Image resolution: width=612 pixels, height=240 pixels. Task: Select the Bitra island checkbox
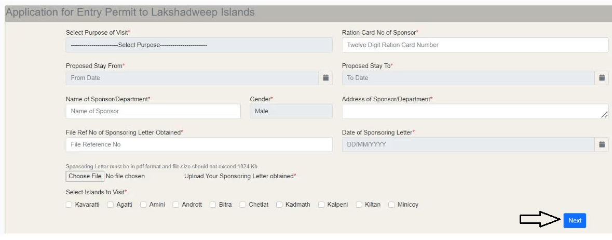[x=213, y=205]
